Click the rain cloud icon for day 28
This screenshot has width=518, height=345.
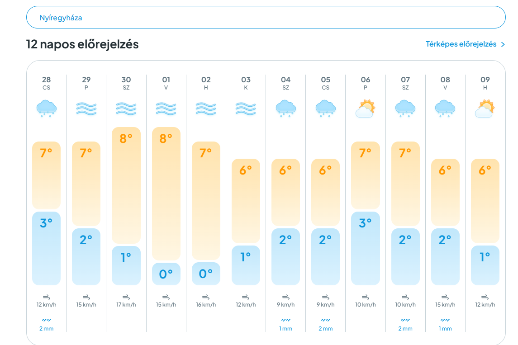coord(46,109)
